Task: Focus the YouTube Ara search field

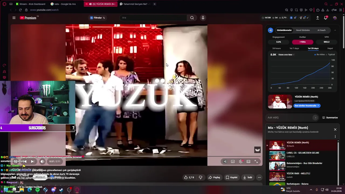Action: click(x=153, y=18)
